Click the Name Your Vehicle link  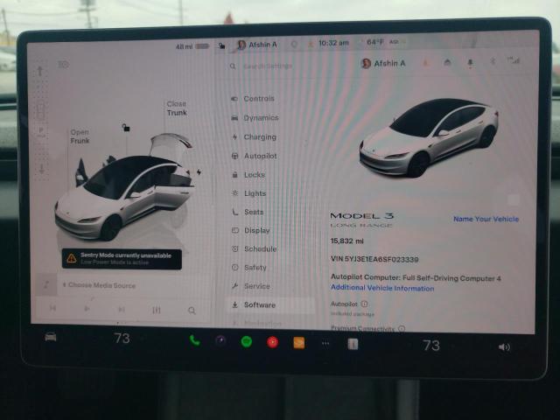(x=486, y=219)
